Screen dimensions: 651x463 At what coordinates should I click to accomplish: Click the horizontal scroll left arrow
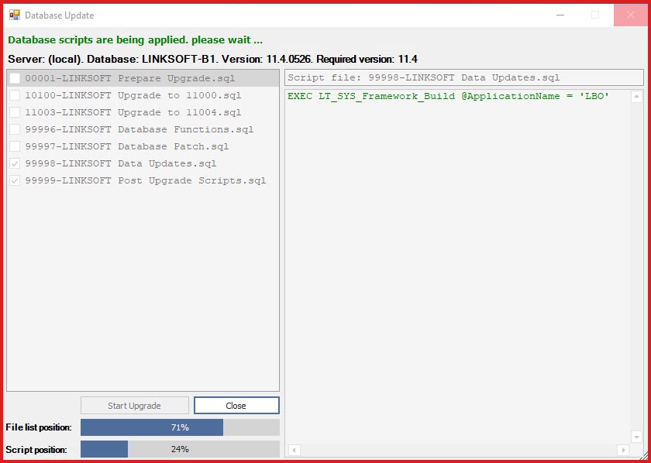tap(294, 450)
